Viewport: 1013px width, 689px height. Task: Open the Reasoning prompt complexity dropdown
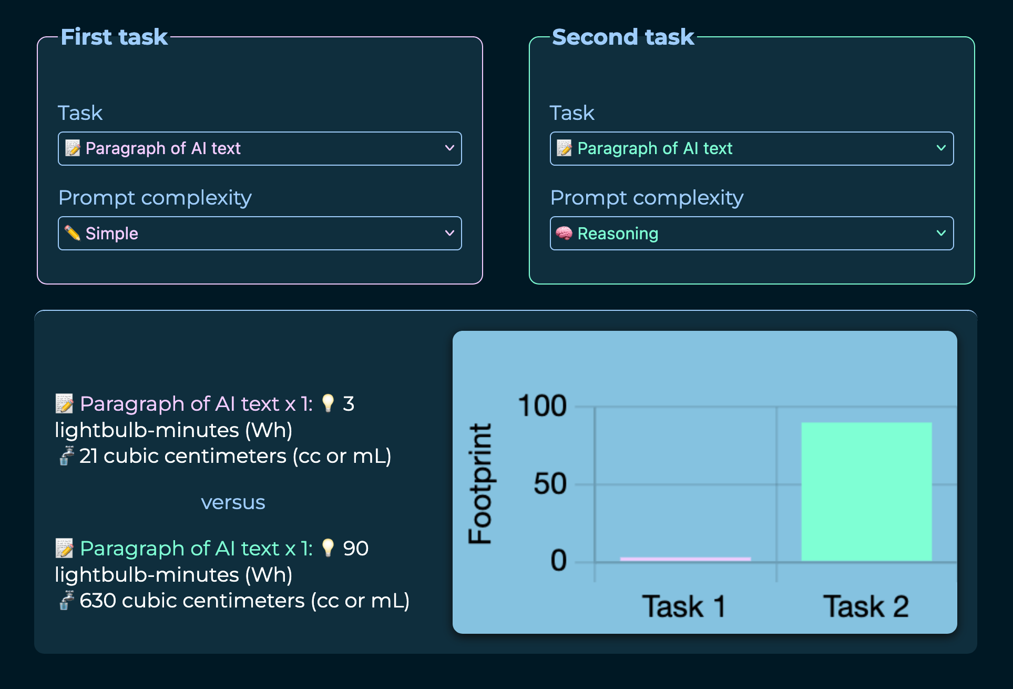point(751,233)
